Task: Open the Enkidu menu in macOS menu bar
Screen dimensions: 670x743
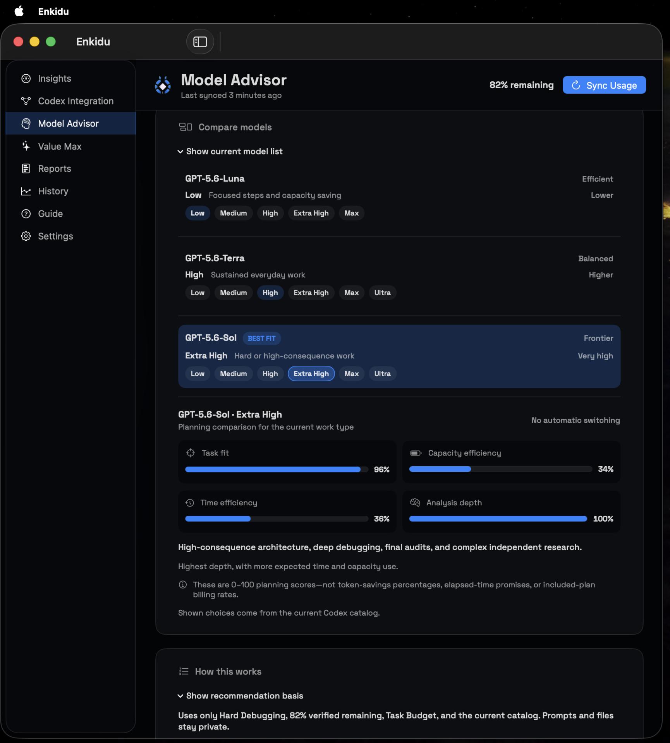Action: pos(53,12)
